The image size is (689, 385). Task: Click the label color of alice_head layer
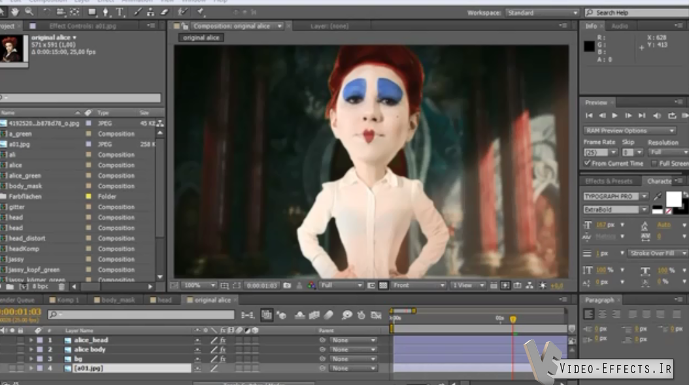39,340
